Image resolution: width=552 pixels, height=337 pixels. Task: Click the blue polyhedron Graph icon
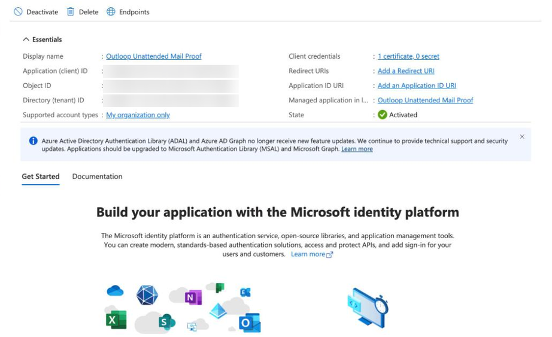tap(147, 295)
